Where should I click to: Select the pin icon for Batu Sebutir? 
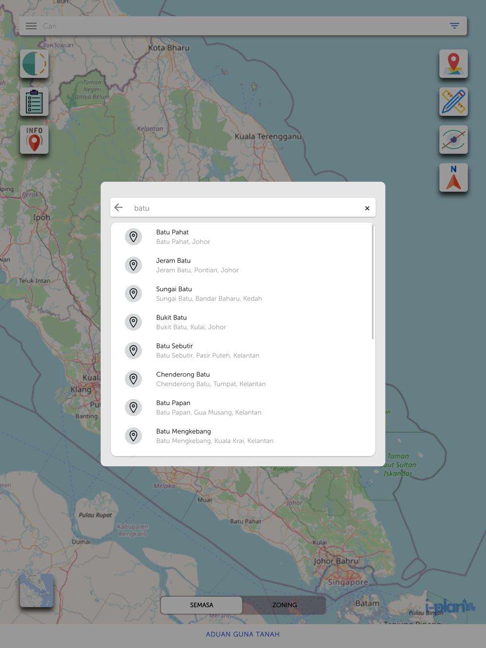(x=133, y=351)
